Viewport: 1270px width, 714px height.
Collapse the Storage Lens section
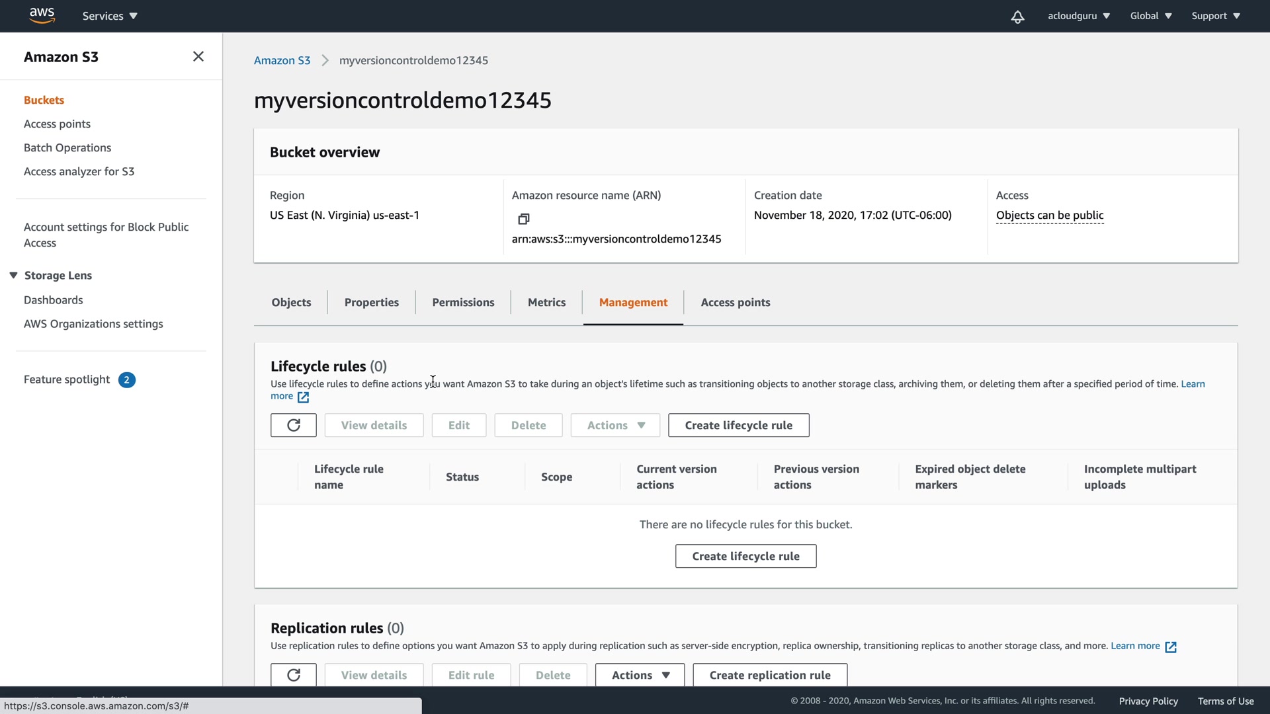[13, 276]
